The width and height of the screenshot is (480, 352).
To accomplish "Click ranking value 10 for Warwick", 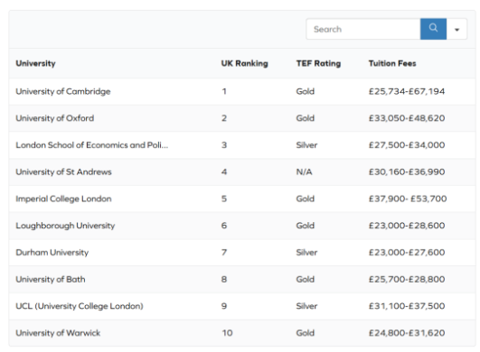I will pyautogui.click(x=227, y=333).
